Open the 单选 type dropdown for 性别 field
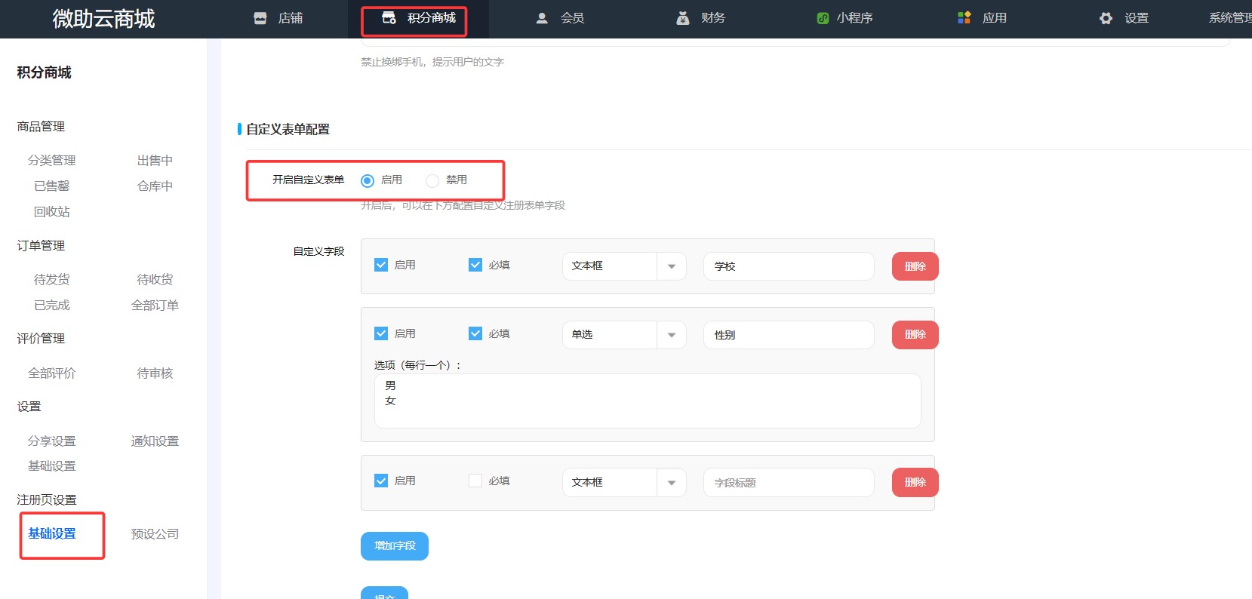Screen dimensions: 1252x599 click(x=624, y=335)
